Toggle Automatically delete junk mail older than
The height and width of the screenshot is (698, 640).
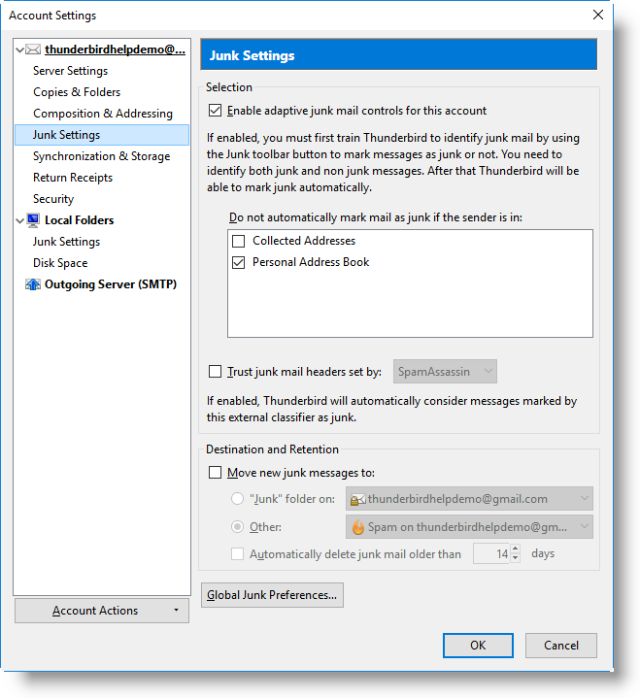click(x=237, y=553)
